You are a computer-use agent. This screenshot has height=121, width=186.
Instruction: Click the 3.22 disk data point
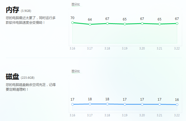click(177, 104)
